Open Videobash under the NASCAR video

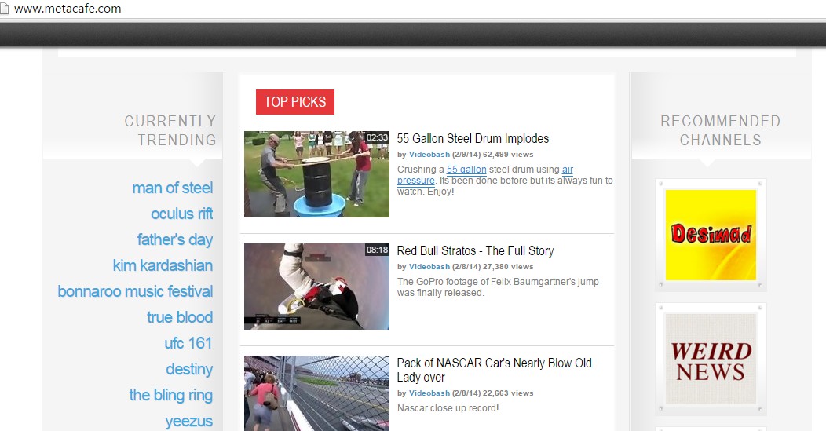[x=429, y=393]
